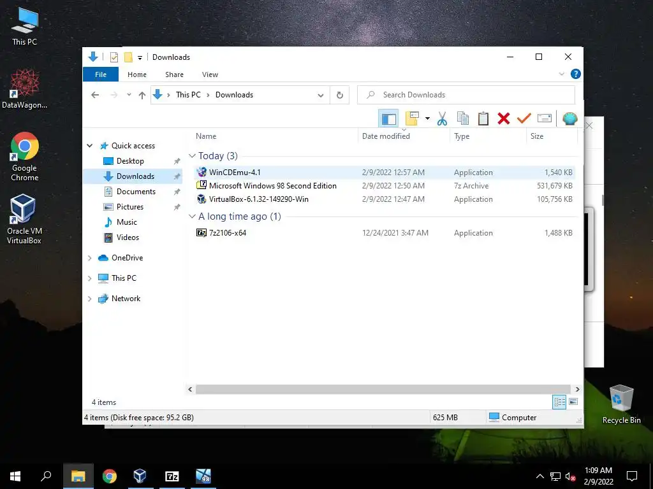The width and height of the screenshot is (653, 489).
Task: Click the horizontal scrollbar in file list
Action: (383, 389)
